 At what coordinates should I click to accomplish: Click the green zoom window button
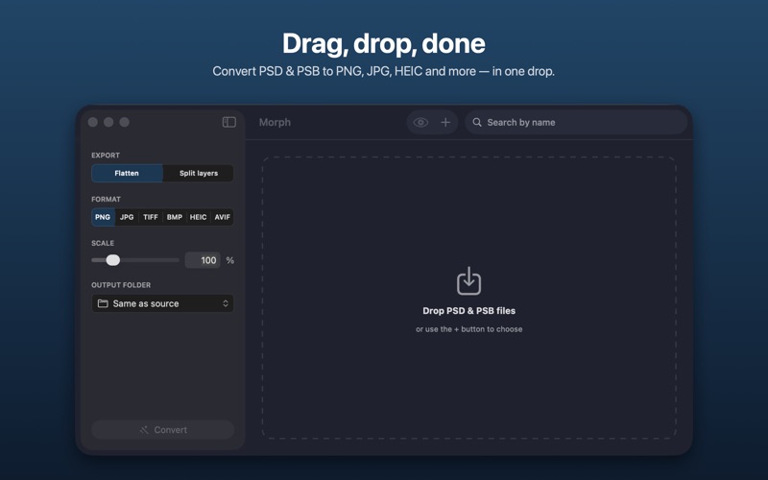(125, 122)
